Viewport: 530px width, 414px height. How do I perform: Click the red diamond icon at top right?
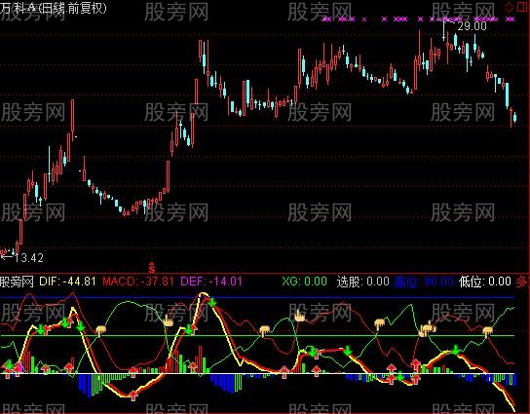pos(510,8)
